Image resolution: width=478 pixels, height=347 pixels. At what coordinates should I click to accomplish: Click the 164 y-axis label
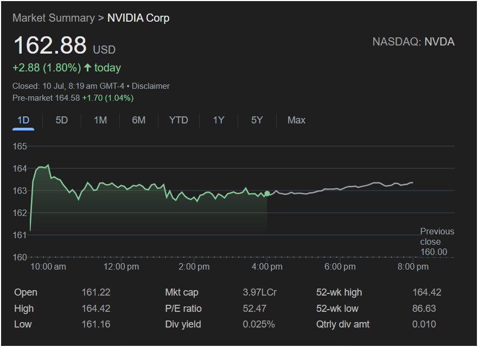pos(20,168)
